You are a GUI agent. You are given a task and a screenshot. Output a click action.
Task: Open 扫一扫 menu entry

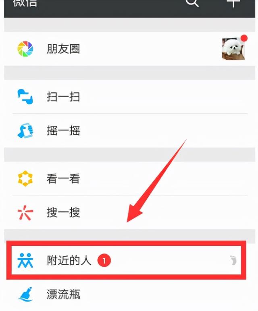point(129,97)
